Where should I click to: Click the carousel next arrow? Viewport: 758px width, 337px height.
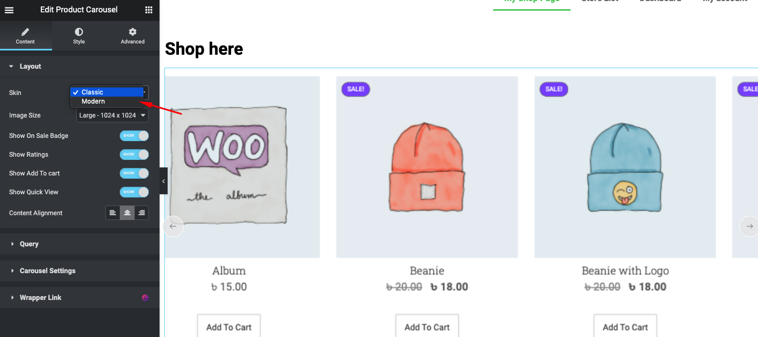[x=749, y=226]
